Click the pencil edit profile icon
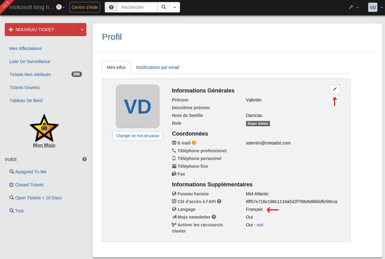This screenshot has height=259, width=385. (x=334, y=90)
